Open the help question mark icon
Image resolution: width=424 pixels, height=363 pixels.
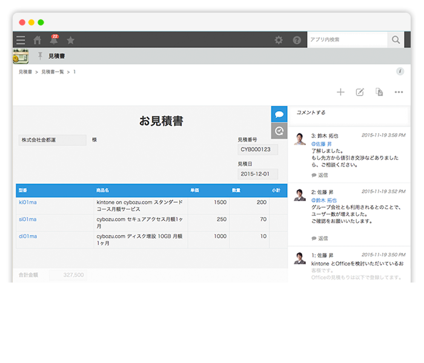tap(297, 40)
